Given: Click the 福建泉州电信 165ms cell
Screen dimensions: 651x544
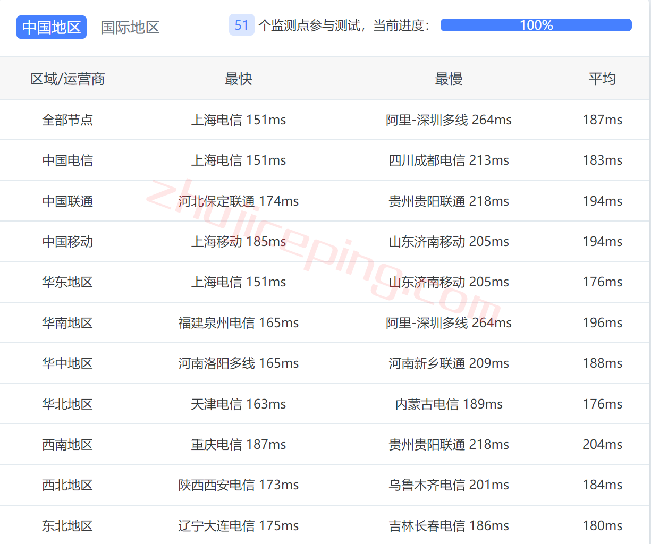Looking at the screenshot, I should point(239,322).
